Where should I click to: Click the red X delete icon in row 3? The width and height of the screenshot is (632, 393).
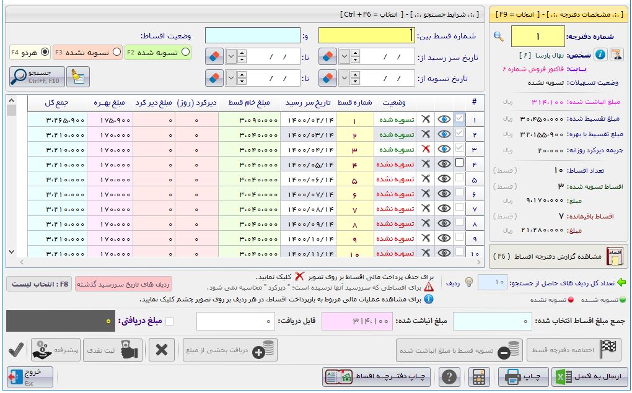425,149
